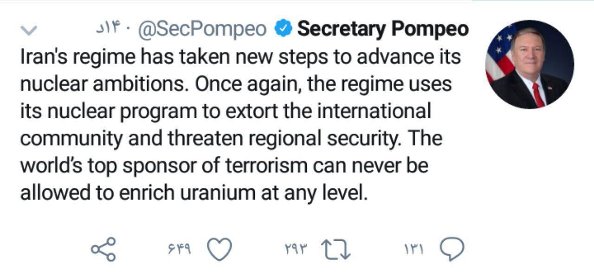Viewport: 594px width, 276px height.
Task: Reply using the speech bubble icon
Action: 452,250
